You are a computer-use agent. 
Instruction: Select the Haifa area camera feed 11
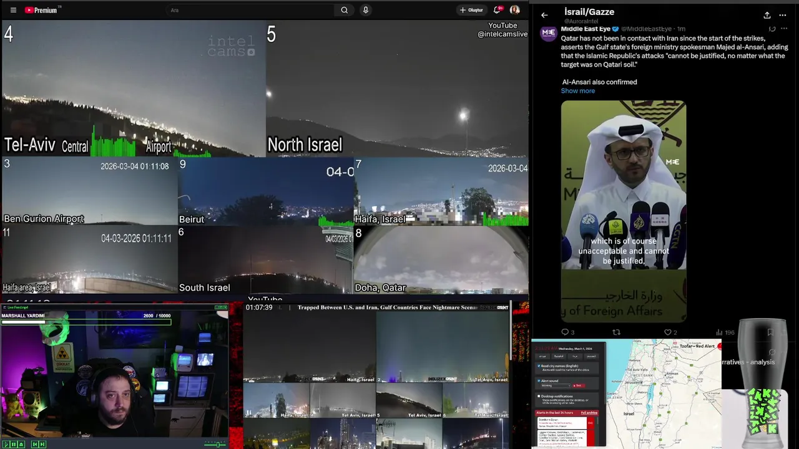89,259
